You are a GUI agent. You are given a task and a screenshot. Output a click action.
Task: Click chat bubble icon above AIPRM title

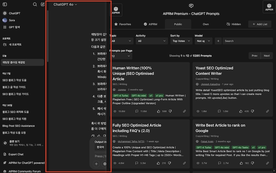[x=191, y=6]
